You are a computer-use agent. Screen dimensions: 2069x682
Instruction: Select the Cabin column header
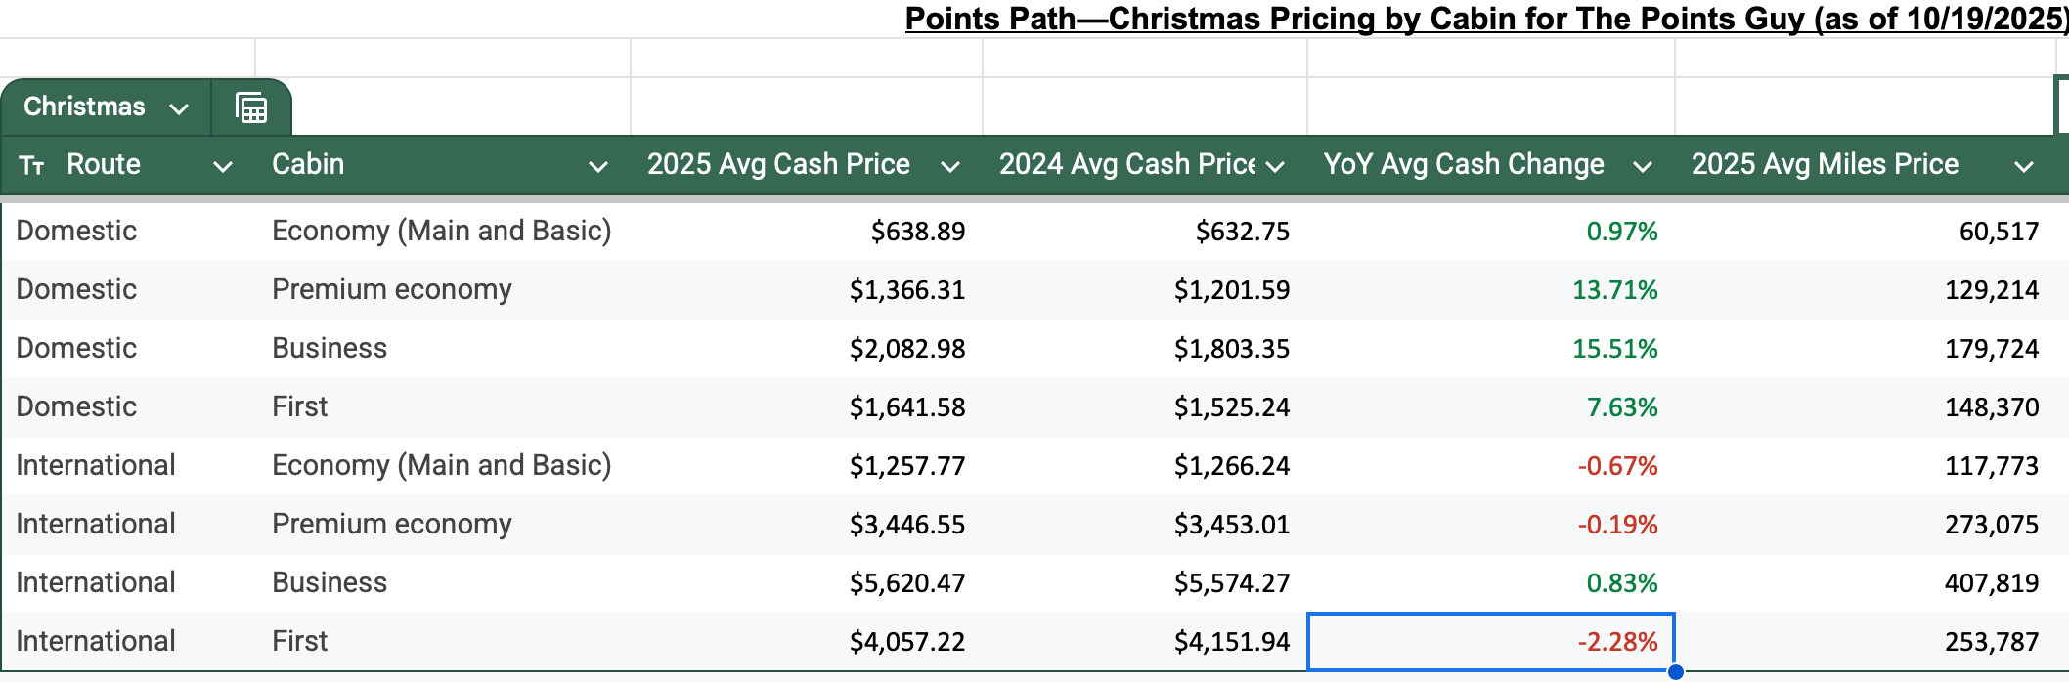pyautogui.click(x=308, y=165)
